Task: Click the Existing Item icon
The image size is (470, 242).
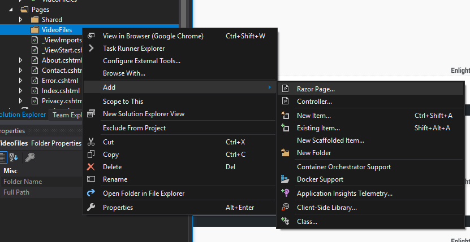Action: pyautogui.click(x=285, y=127)
